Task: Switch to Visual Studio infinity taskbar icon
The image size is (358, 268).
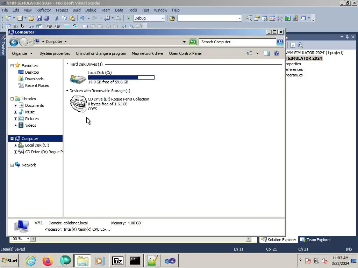Action: [170, 261]
